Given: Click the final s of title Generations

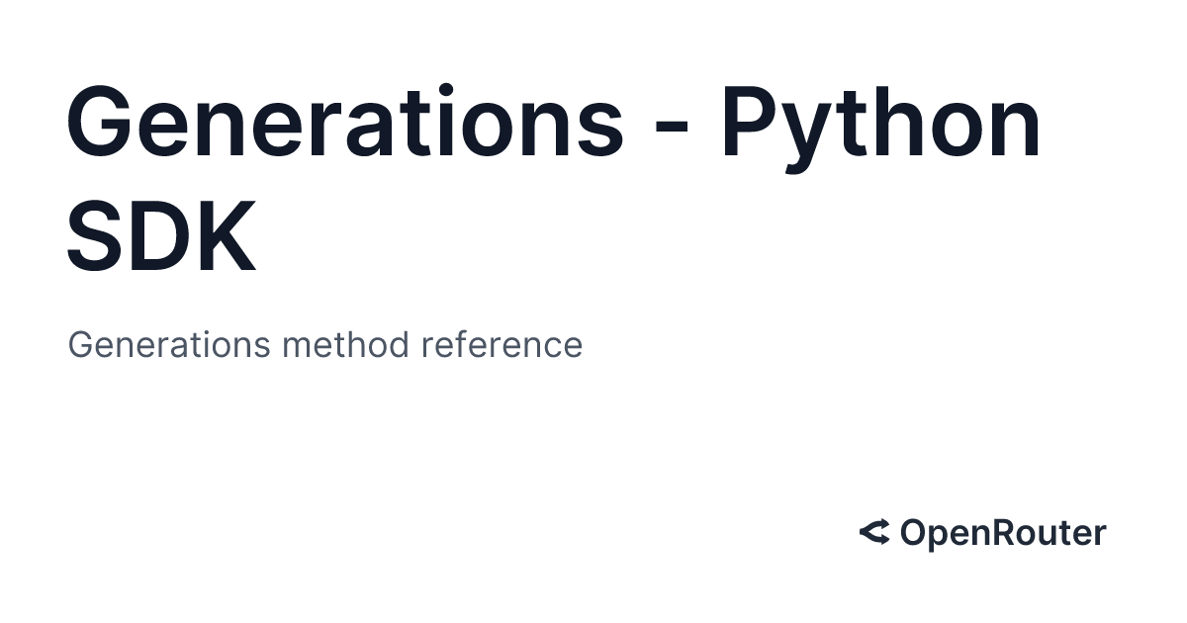Looking at the screenshot, I should pyautogui.click(x=600, y=129).
